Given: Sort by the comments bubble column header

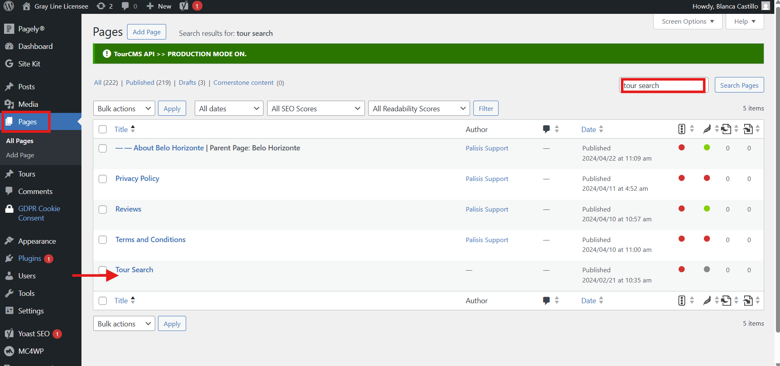Looking at the screenshot, I should (x=547, y=129).
